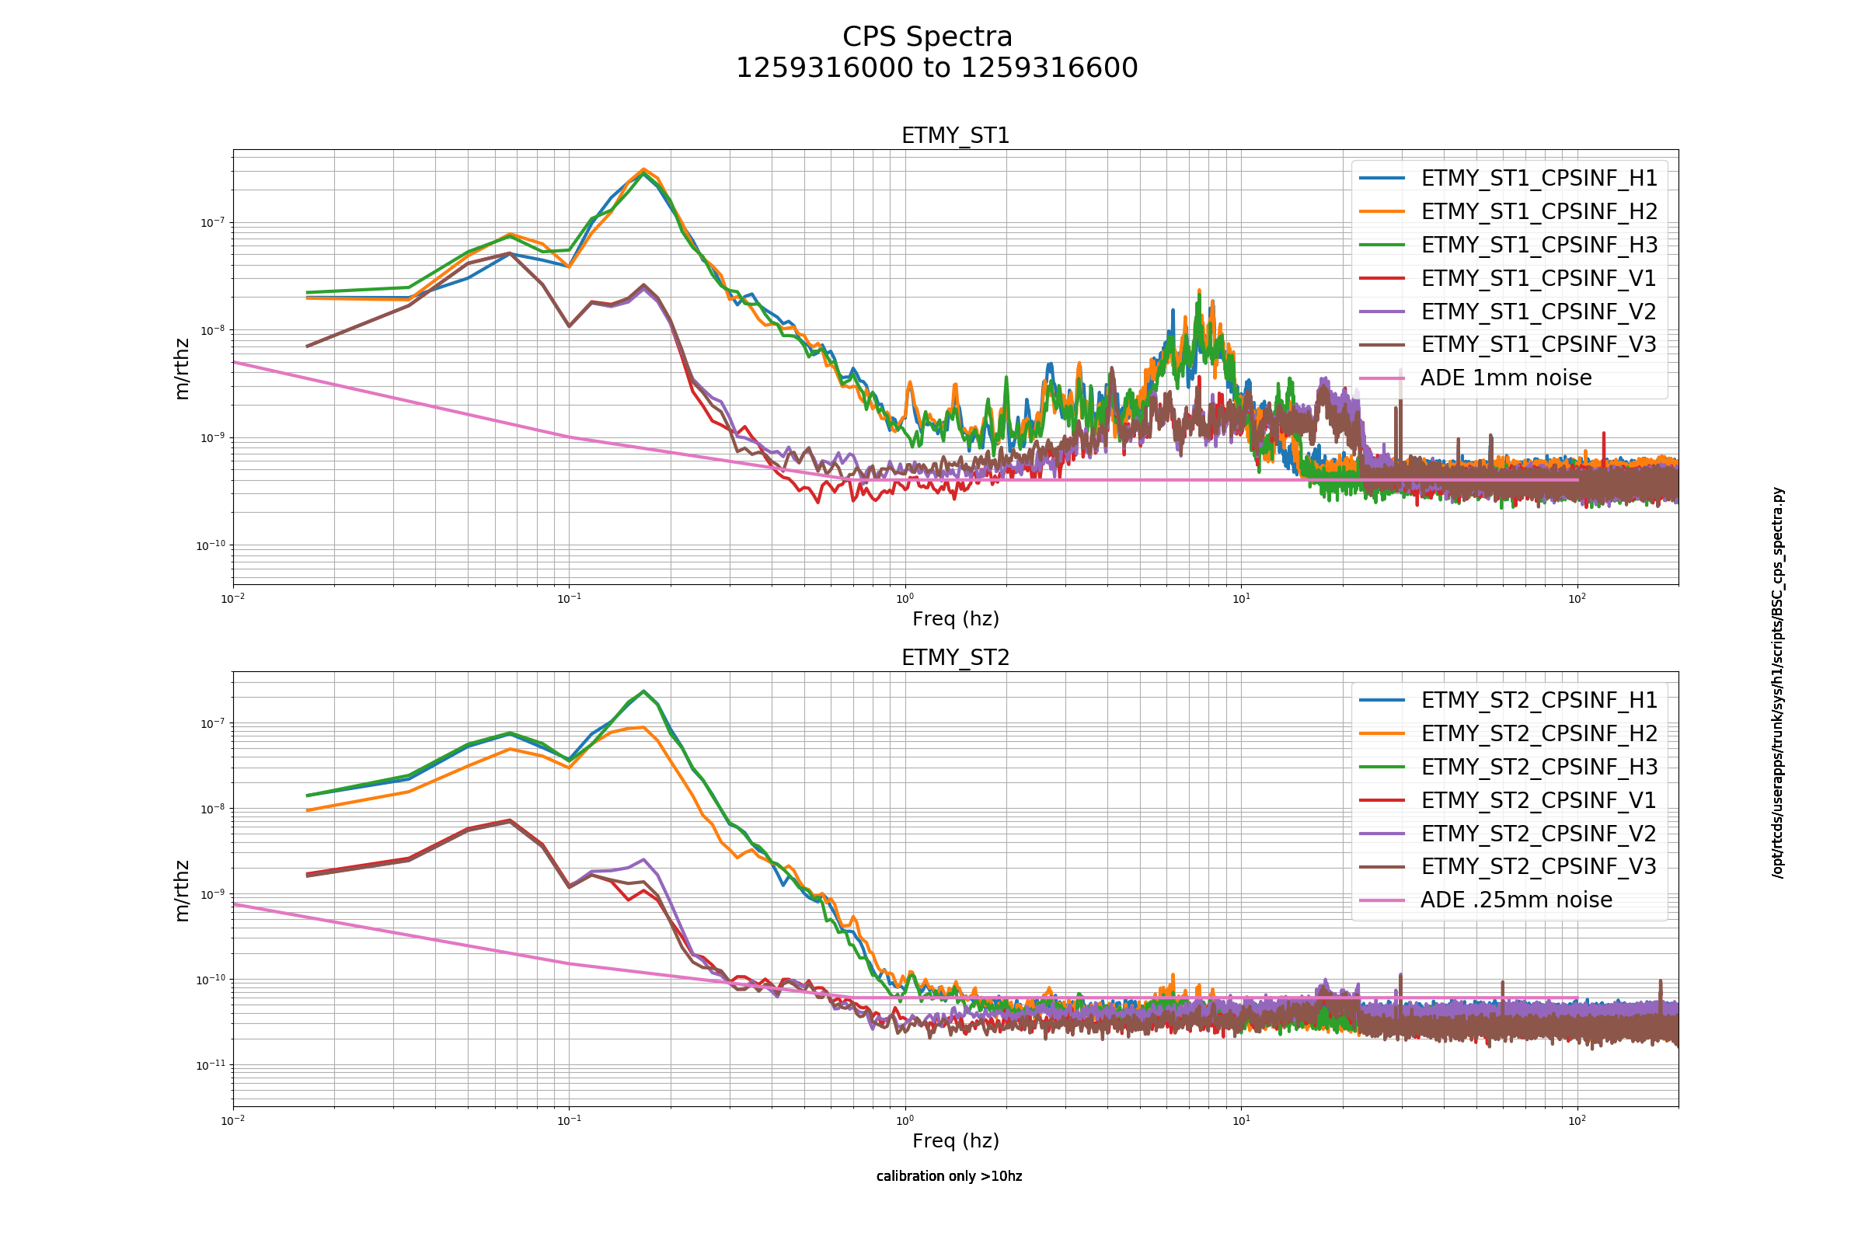Click the orange ETMY_ST2_CPSINF_H2 legend line
Image resolution: width=1865 pixels, height=1243 pixels.
click(1382, 734)
